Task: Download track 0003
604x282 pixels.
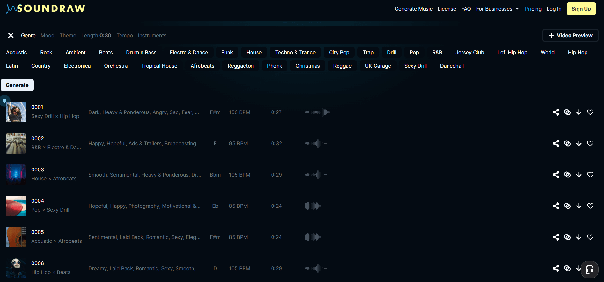Action: point(579,175)
